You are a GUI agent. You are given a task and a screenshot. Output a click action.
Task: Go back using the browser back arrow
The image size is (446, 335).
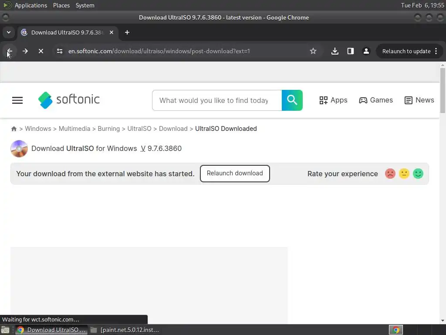[x=10, y=51]
